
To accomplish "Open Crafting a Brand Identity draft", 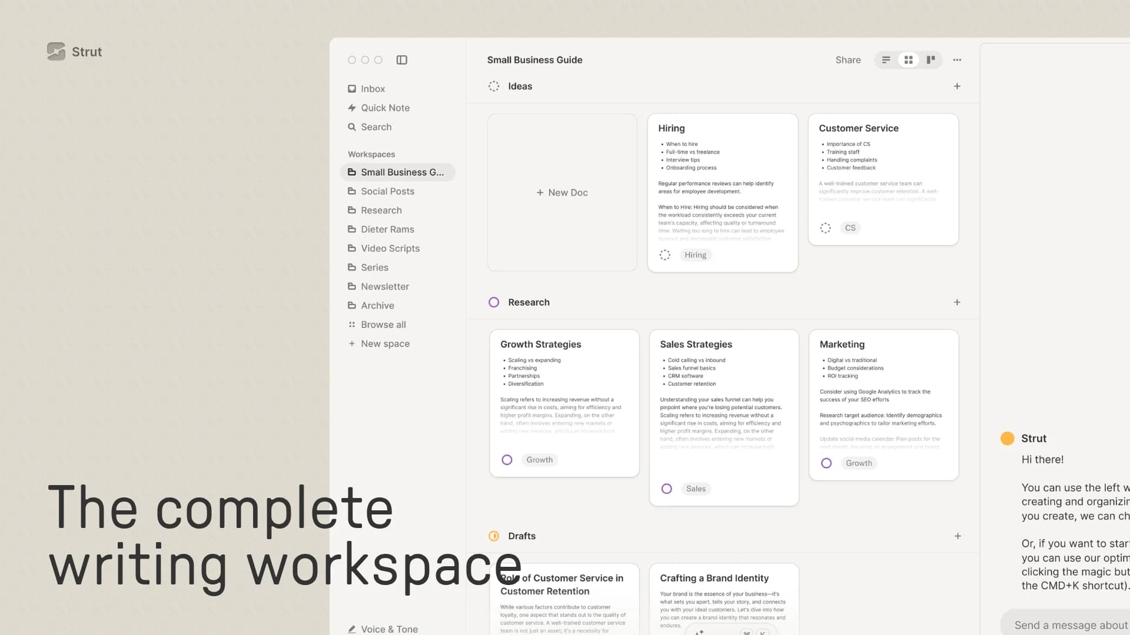I will pyautogui.click(x=724, y=600).
